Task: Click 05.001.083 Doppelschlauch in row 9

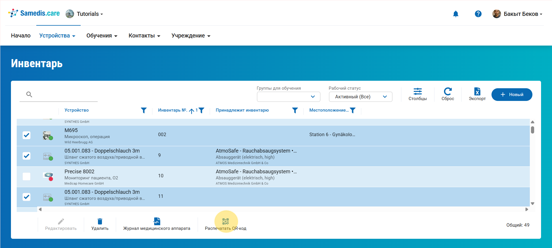Action: (102, 151)
